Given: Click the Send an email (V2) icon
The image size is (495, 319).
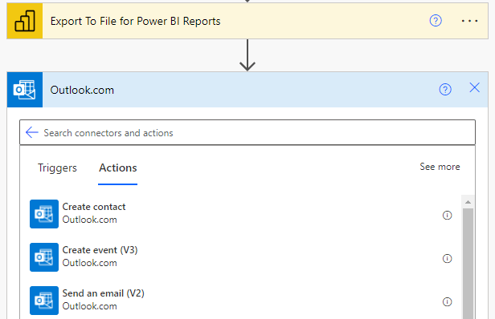Looking at the screenshot, I should (x=44, y=301).
